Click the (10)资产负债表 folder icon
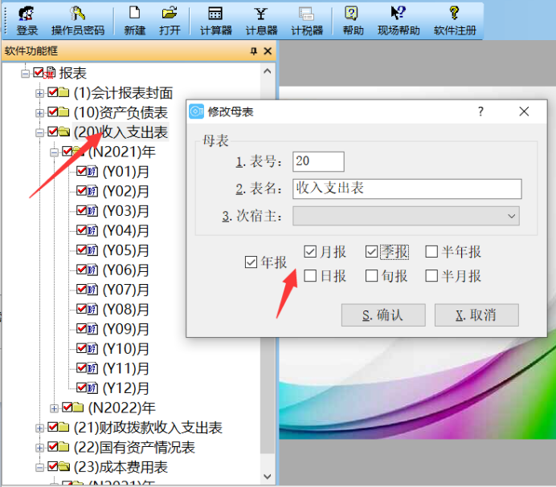This screenshot has height=487, width=556. [x=63, y=112]
